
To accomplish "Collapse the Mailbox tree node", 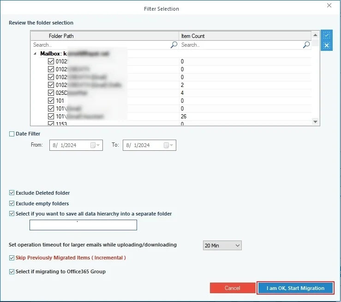I will 35,54.
